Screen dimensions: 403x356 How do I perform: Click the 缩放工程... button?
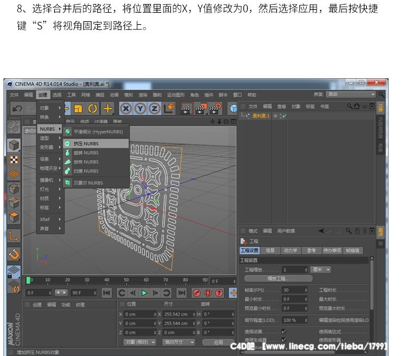[x=278, y=278]
